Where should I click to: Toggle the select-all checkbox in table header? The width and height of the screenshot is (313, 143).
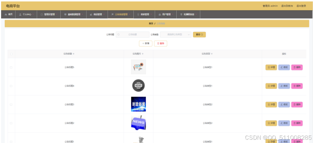11,54
